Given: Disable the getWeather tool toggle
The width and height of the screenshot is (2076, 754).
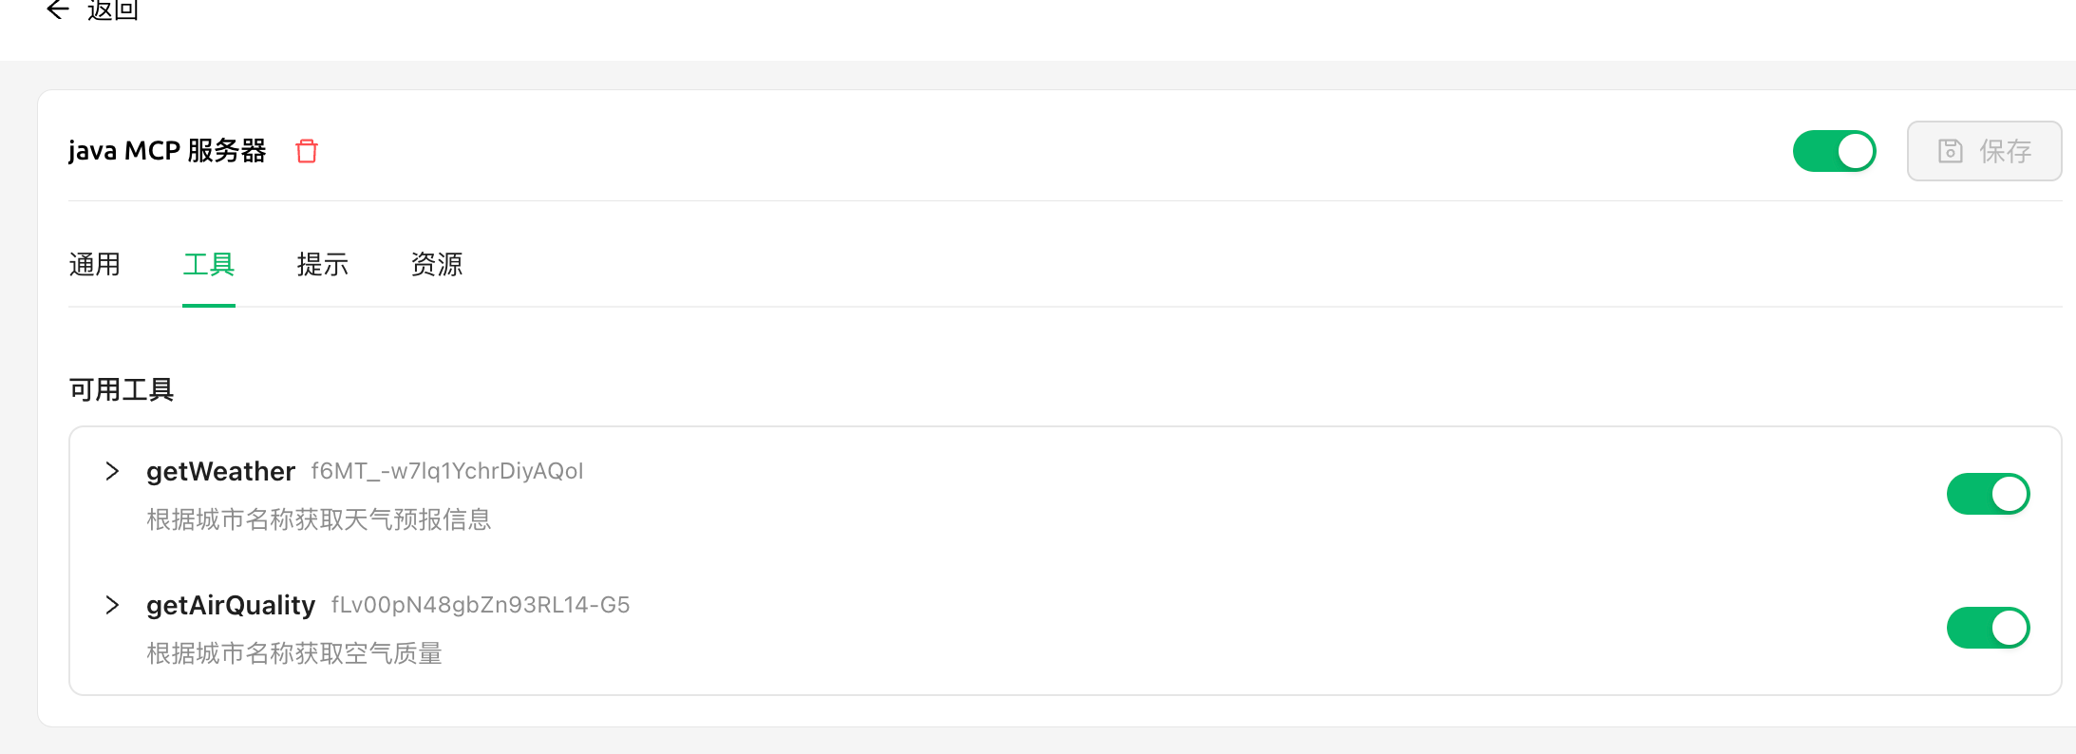Looking at the screenshot, I should 1988,494.
